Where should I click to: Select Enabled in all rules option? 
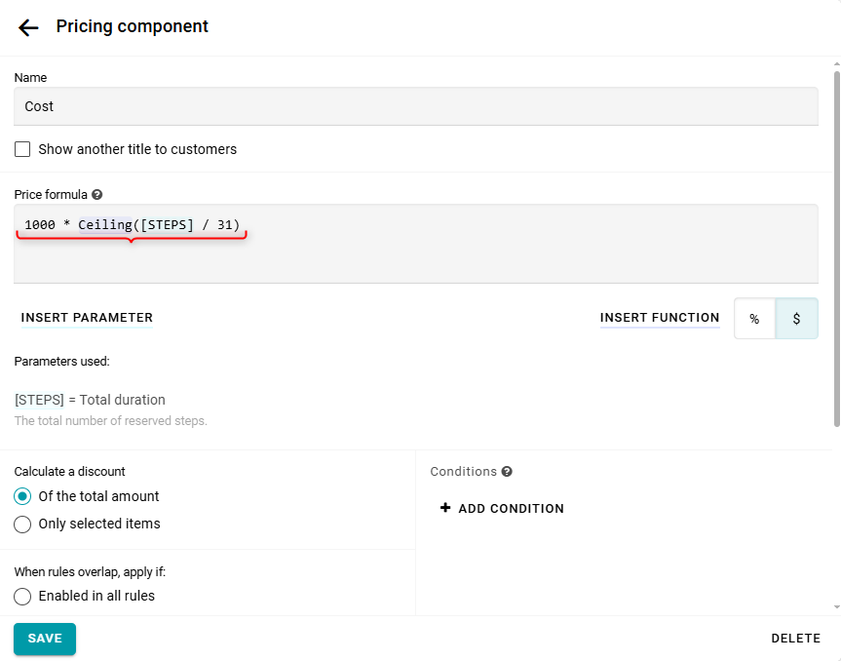point(22,596)
